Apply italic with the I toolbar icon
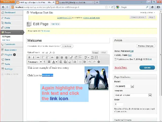The height and width of the screenshot is (122, 162). (33, 57)
